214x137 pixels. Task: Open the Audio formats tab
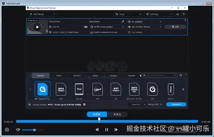click(x=95, y=76)
